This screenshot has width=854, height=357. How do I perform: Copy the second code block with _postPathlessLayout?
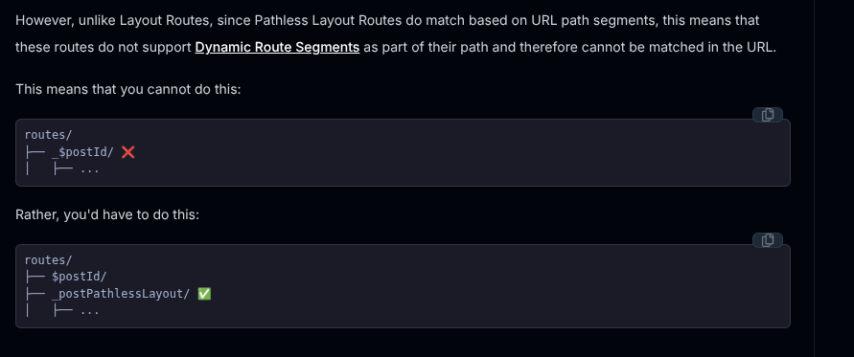(x=768, y=240)
